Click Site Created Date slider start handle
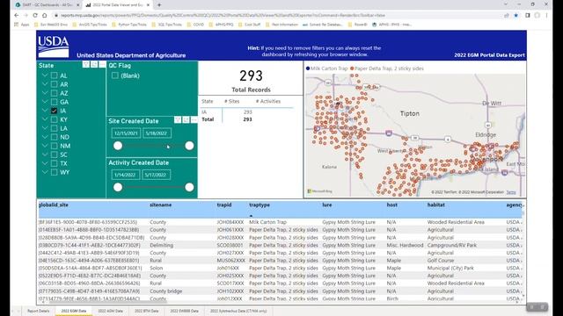Image resolution: width=563 pixels, height=316 pixels. click(118, 146)
